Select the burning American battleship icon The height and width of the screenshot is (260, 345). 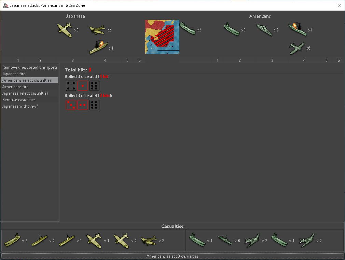pos(298,29)
